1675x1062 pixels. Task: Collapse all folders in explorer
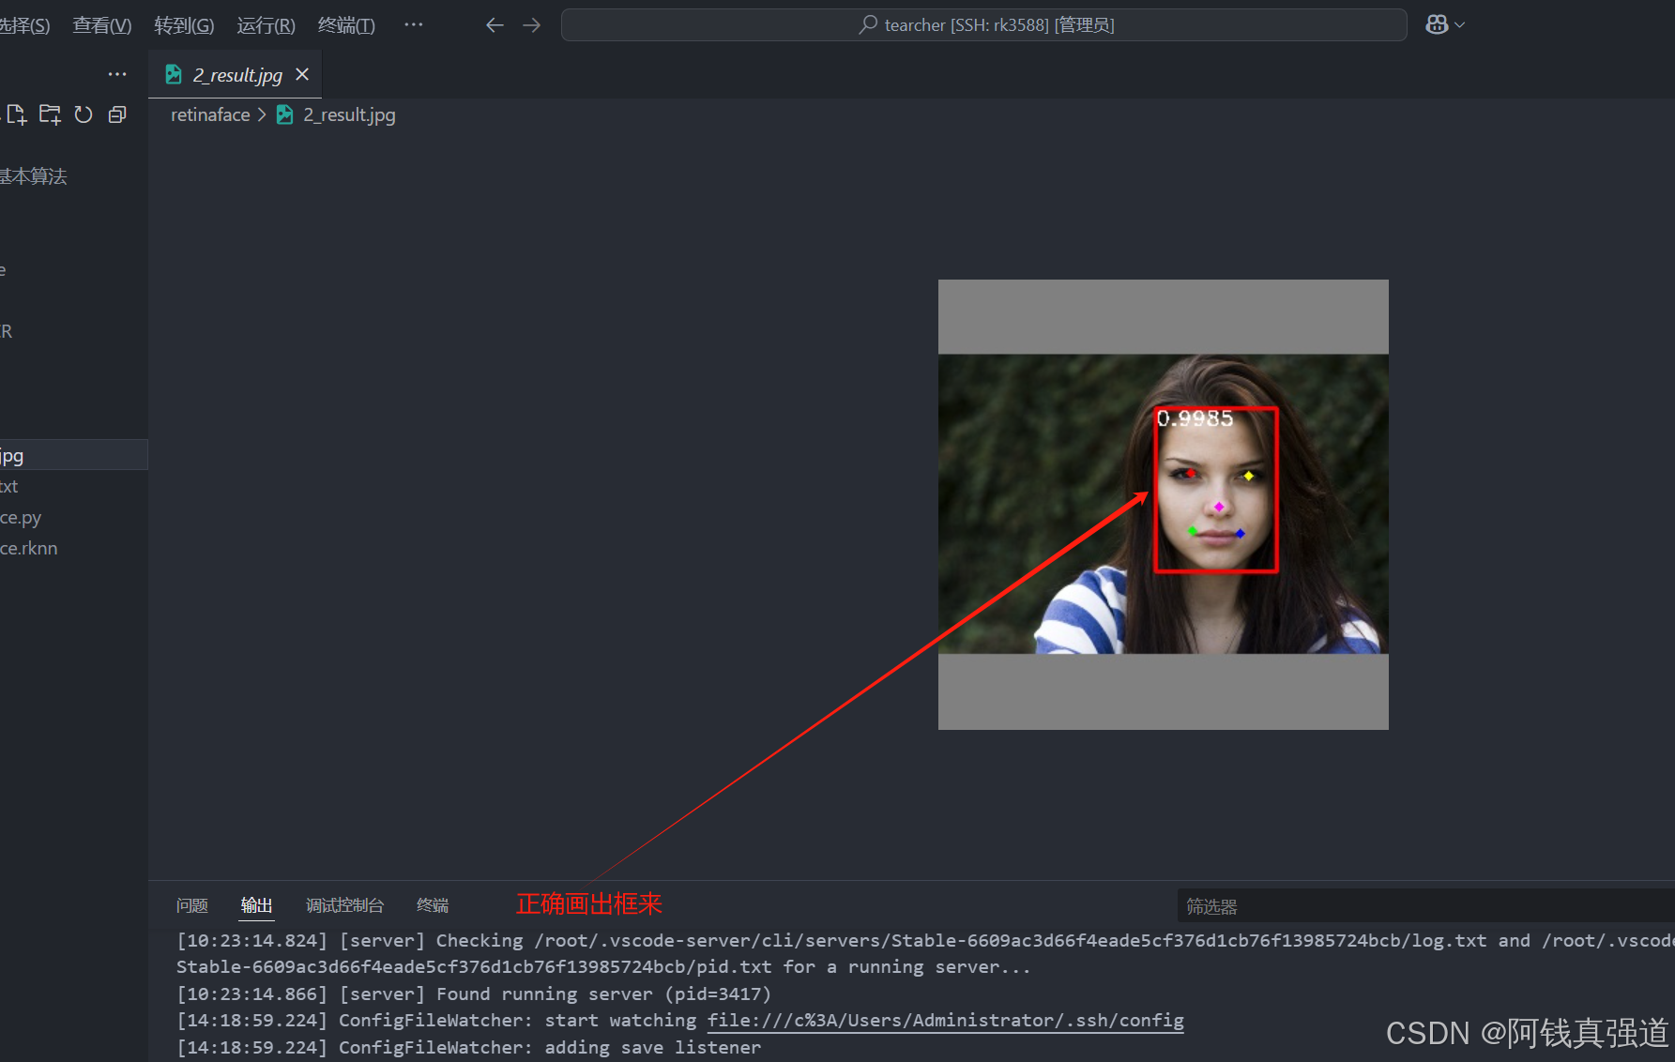pyautogui.click(x=117, y=114)
